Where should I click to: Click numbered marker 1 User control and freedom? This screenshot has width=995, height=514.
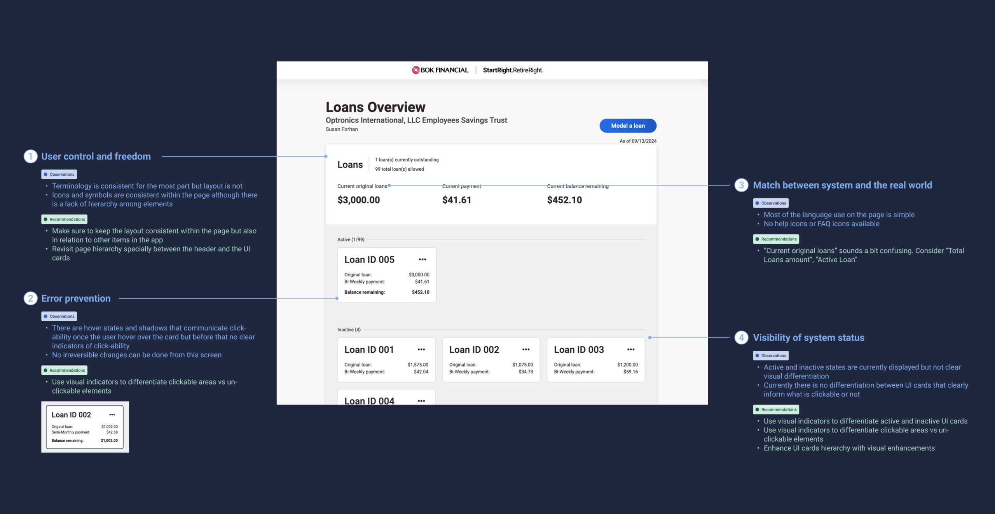30,156
